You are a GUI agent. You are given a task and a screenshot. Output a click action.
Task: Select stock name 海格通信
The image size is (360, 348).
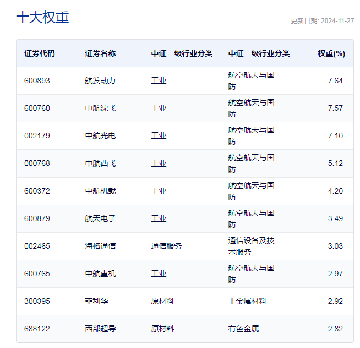100,246
